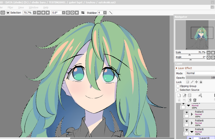Create a new normal layer

(179, 95)
